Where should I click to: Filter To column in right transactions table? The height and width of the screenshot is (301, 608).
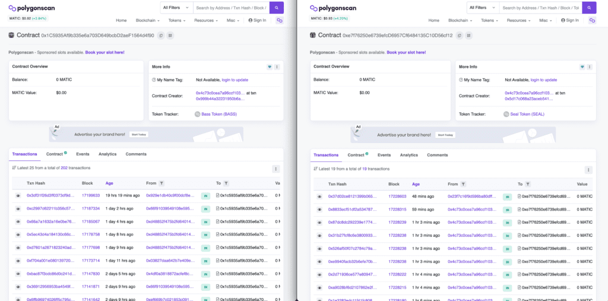click(528, 184)
